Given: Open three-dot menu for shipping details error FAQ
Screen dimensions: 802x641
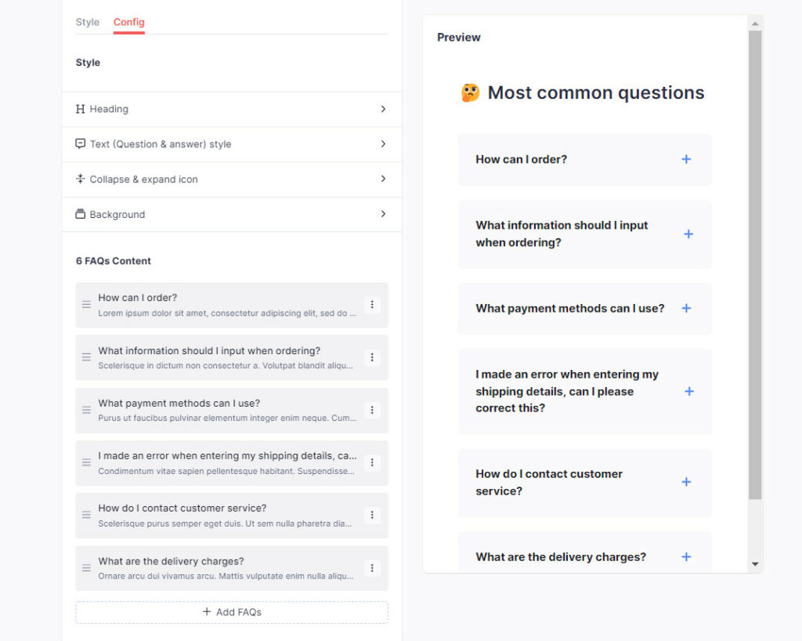Looking at the screenshot, I should tap(372, 463).
